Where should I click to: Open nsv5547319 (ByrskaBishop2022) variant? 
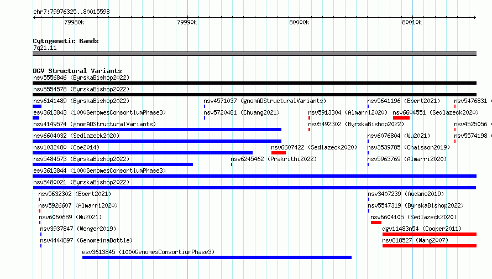[x=416, y=205]
